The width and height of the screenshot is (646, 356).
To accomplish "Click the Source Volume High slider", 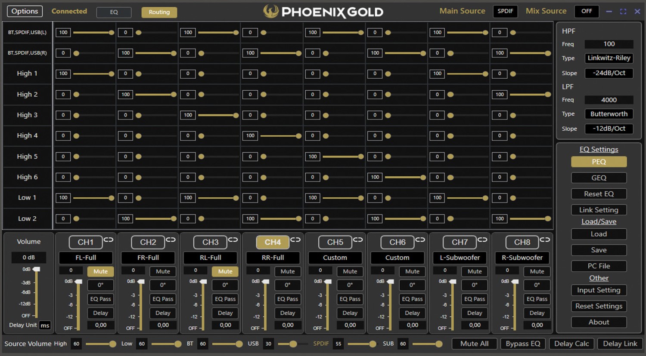I will tap(100, 344).
